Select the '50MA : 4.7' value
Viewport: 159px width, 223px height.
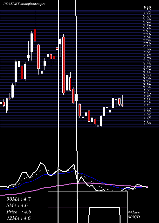(18, 199)
